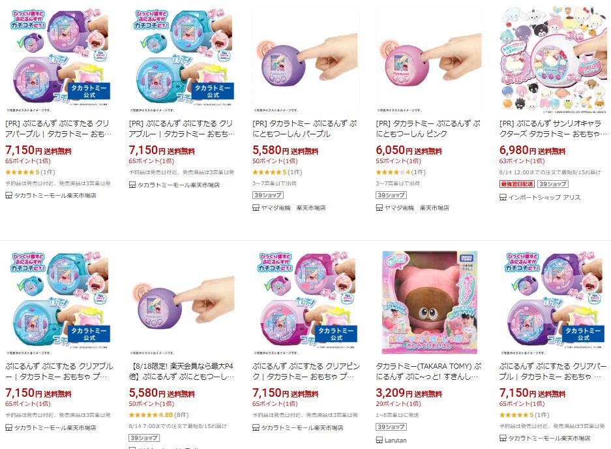Screen dimensions: 611x449
Task: Open the PR ぷにすたる クリアブルー product title
Action: click(181, 129)
